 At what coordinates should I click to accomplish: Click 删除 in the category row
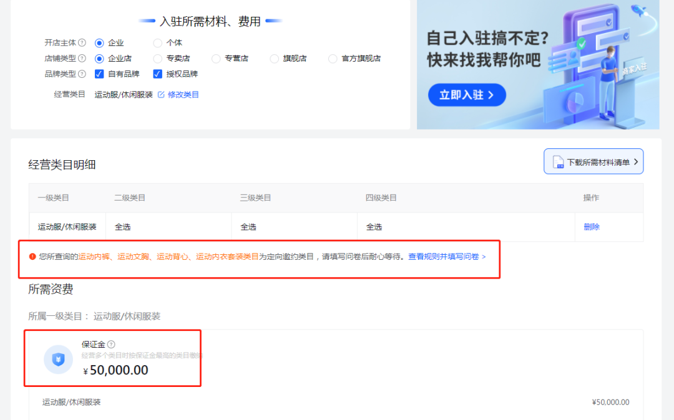click(592, 227)
